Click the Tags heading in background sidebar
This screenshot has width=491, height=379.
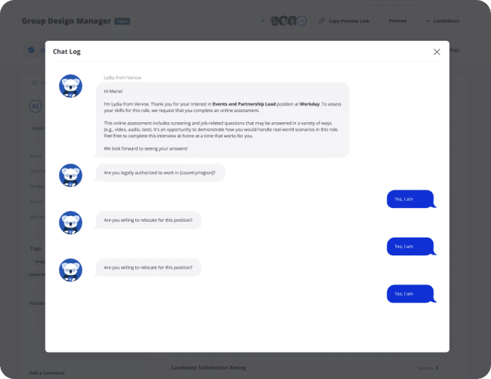coord(36,248)
